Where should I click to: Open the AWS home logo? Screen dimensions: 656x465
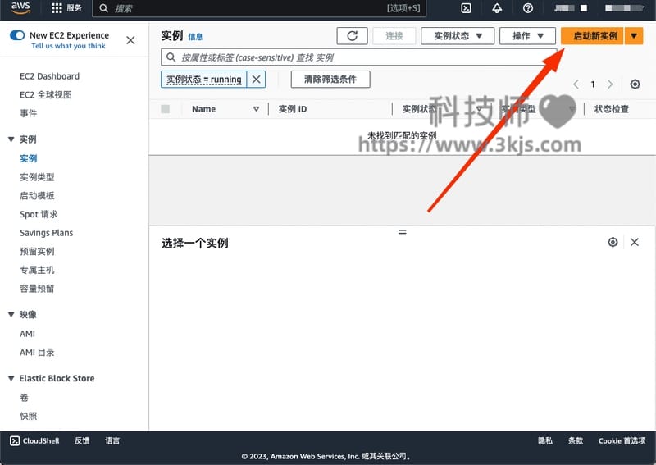(20, 8)
